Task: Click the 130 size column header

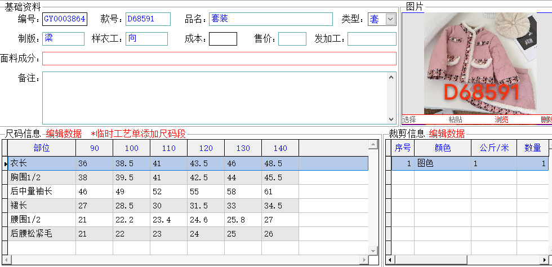Action: click(x=243, y=148)
